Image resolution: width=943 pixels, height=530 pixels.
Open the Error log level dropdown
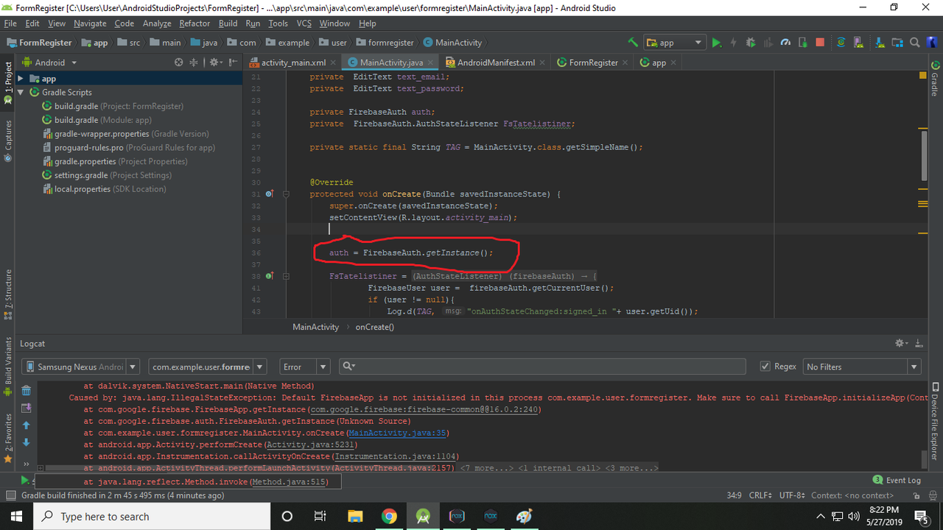pos(305,367)
